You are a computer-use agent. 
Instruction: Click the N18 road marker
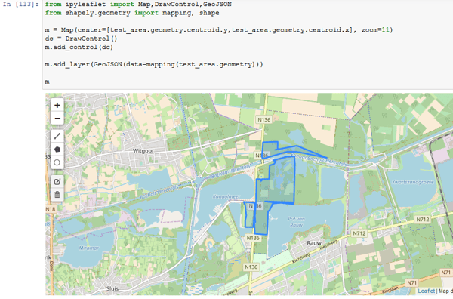[x=51, y=209]
